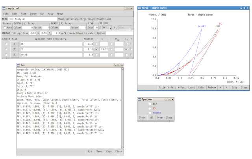Click Clear in the Specimen window

pos(142,118)
